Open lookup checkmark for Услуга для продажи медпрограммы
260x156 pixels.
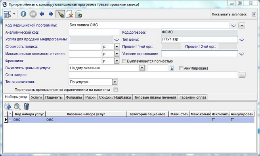[117, 40]
